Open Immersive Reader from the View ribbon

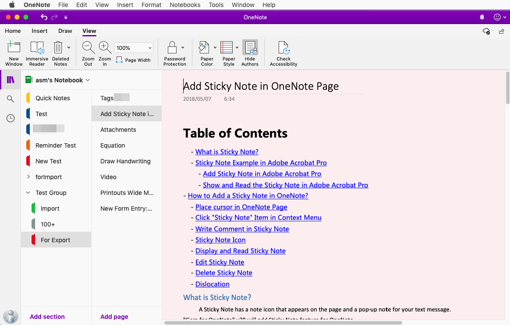tap(37, 52)
